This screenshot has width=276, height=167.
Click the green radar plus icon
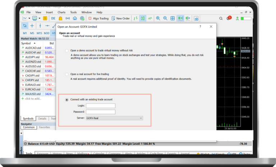(x=82, y=18)
